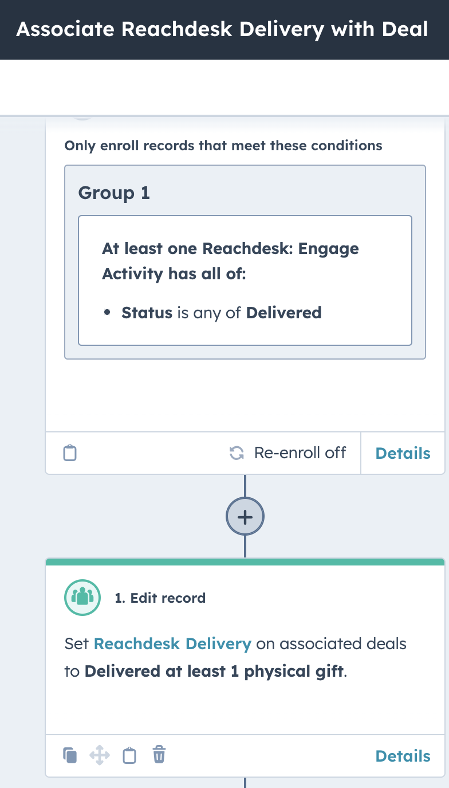Click Only enroll records that meet these conditions
This screenshot has height=788, width=449.
pos(223,146)
